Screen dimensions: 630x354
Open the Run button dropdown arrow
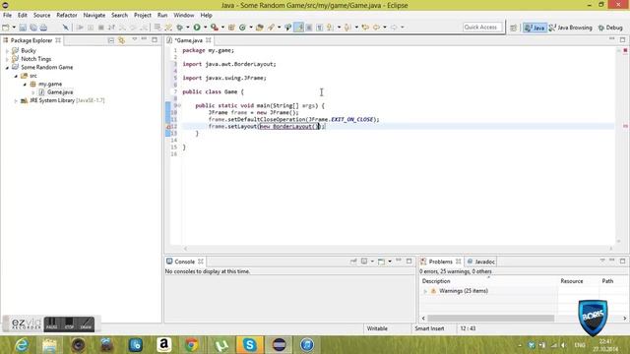(206, 28)
